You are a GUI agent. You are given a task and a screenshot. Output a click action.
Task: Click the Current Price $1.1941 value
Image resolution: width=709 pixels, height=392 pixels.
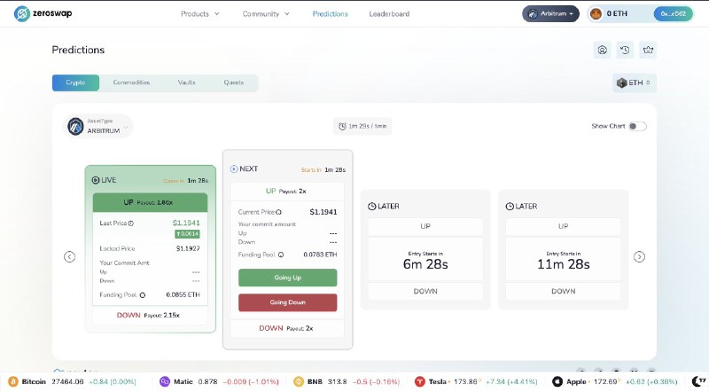pyautogui.click(x=323, y=212)
